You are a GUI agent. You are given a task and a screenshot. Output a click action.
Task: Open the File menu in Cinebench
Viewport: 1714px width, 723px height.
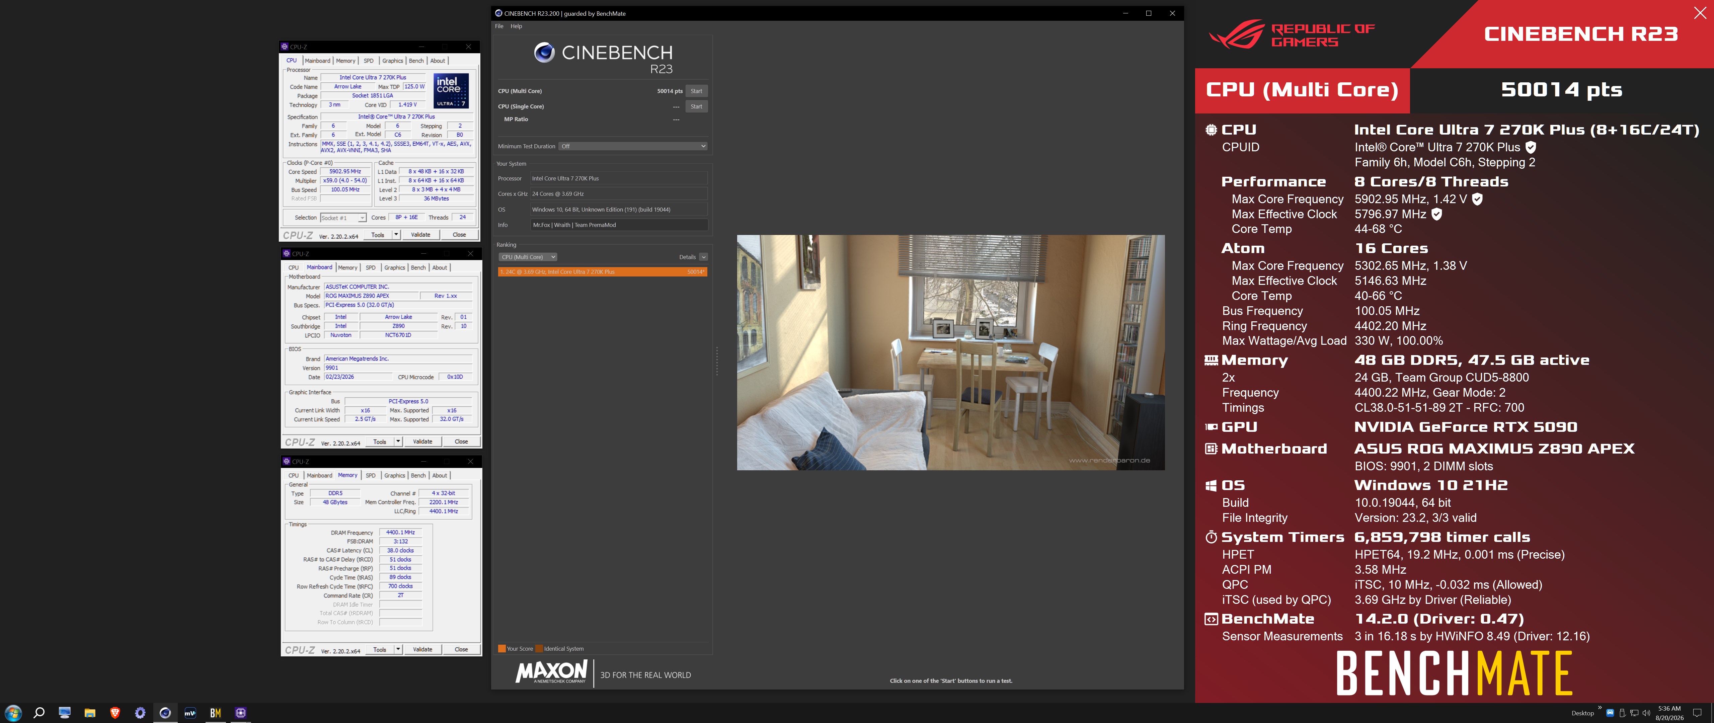click(499, 26)
